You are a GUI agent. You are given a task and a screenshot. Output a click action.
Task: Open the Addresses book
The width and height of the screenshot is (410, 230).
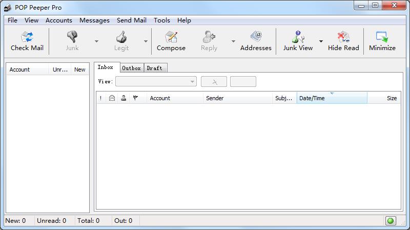(256, 41)
